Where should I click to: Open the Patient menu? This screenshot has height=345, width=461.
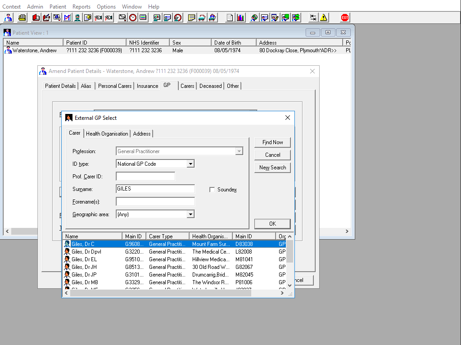[x=58, y=6]
